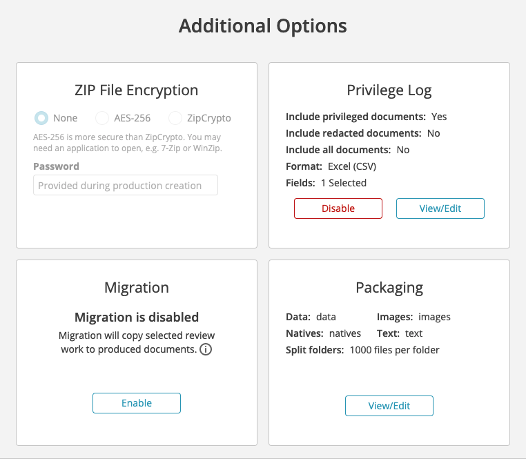Select the None encryption radio button
The width and height of the screenshot is (526, 459).
[41, 118]
